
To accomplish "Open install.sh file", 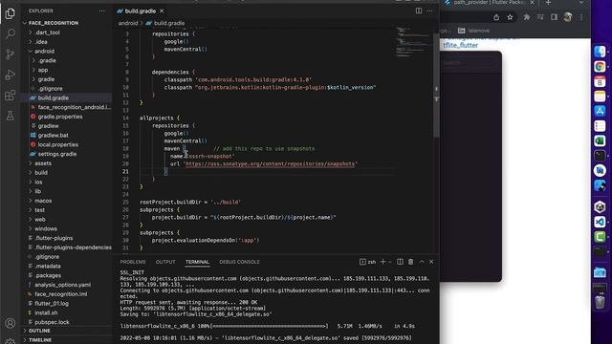I will click(46, 312).
